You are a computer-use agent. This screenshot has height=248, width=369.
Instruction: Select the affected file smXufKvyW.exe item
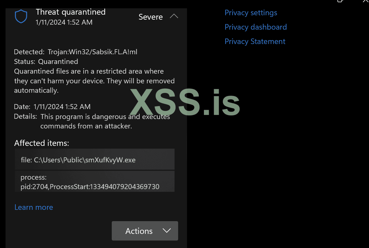(x=95, y=160)
